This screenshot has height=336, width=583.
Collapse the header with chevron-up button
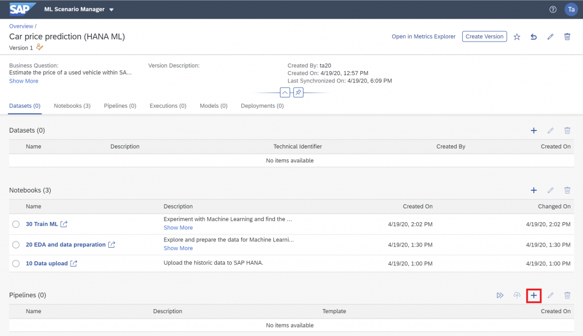click(285, 92)
